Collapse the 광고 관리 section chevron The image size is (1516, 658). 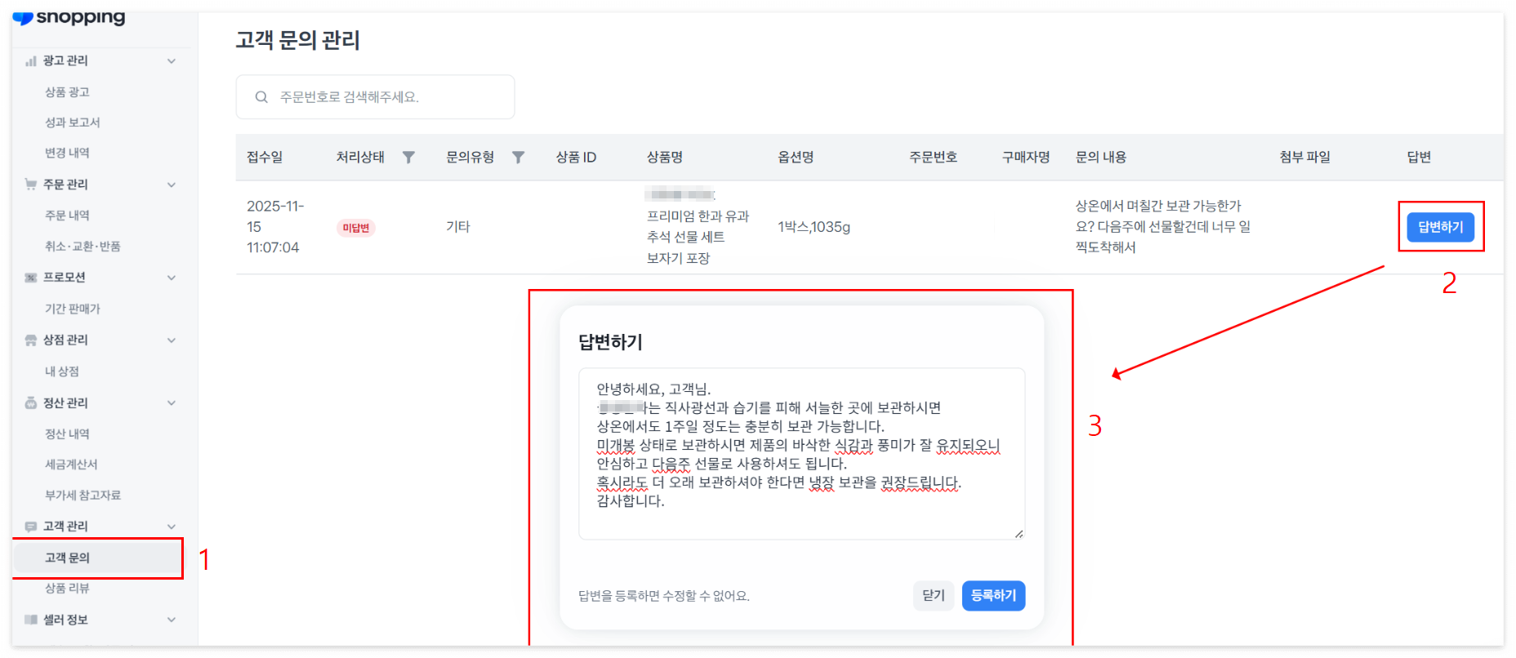tap(172, 61)
